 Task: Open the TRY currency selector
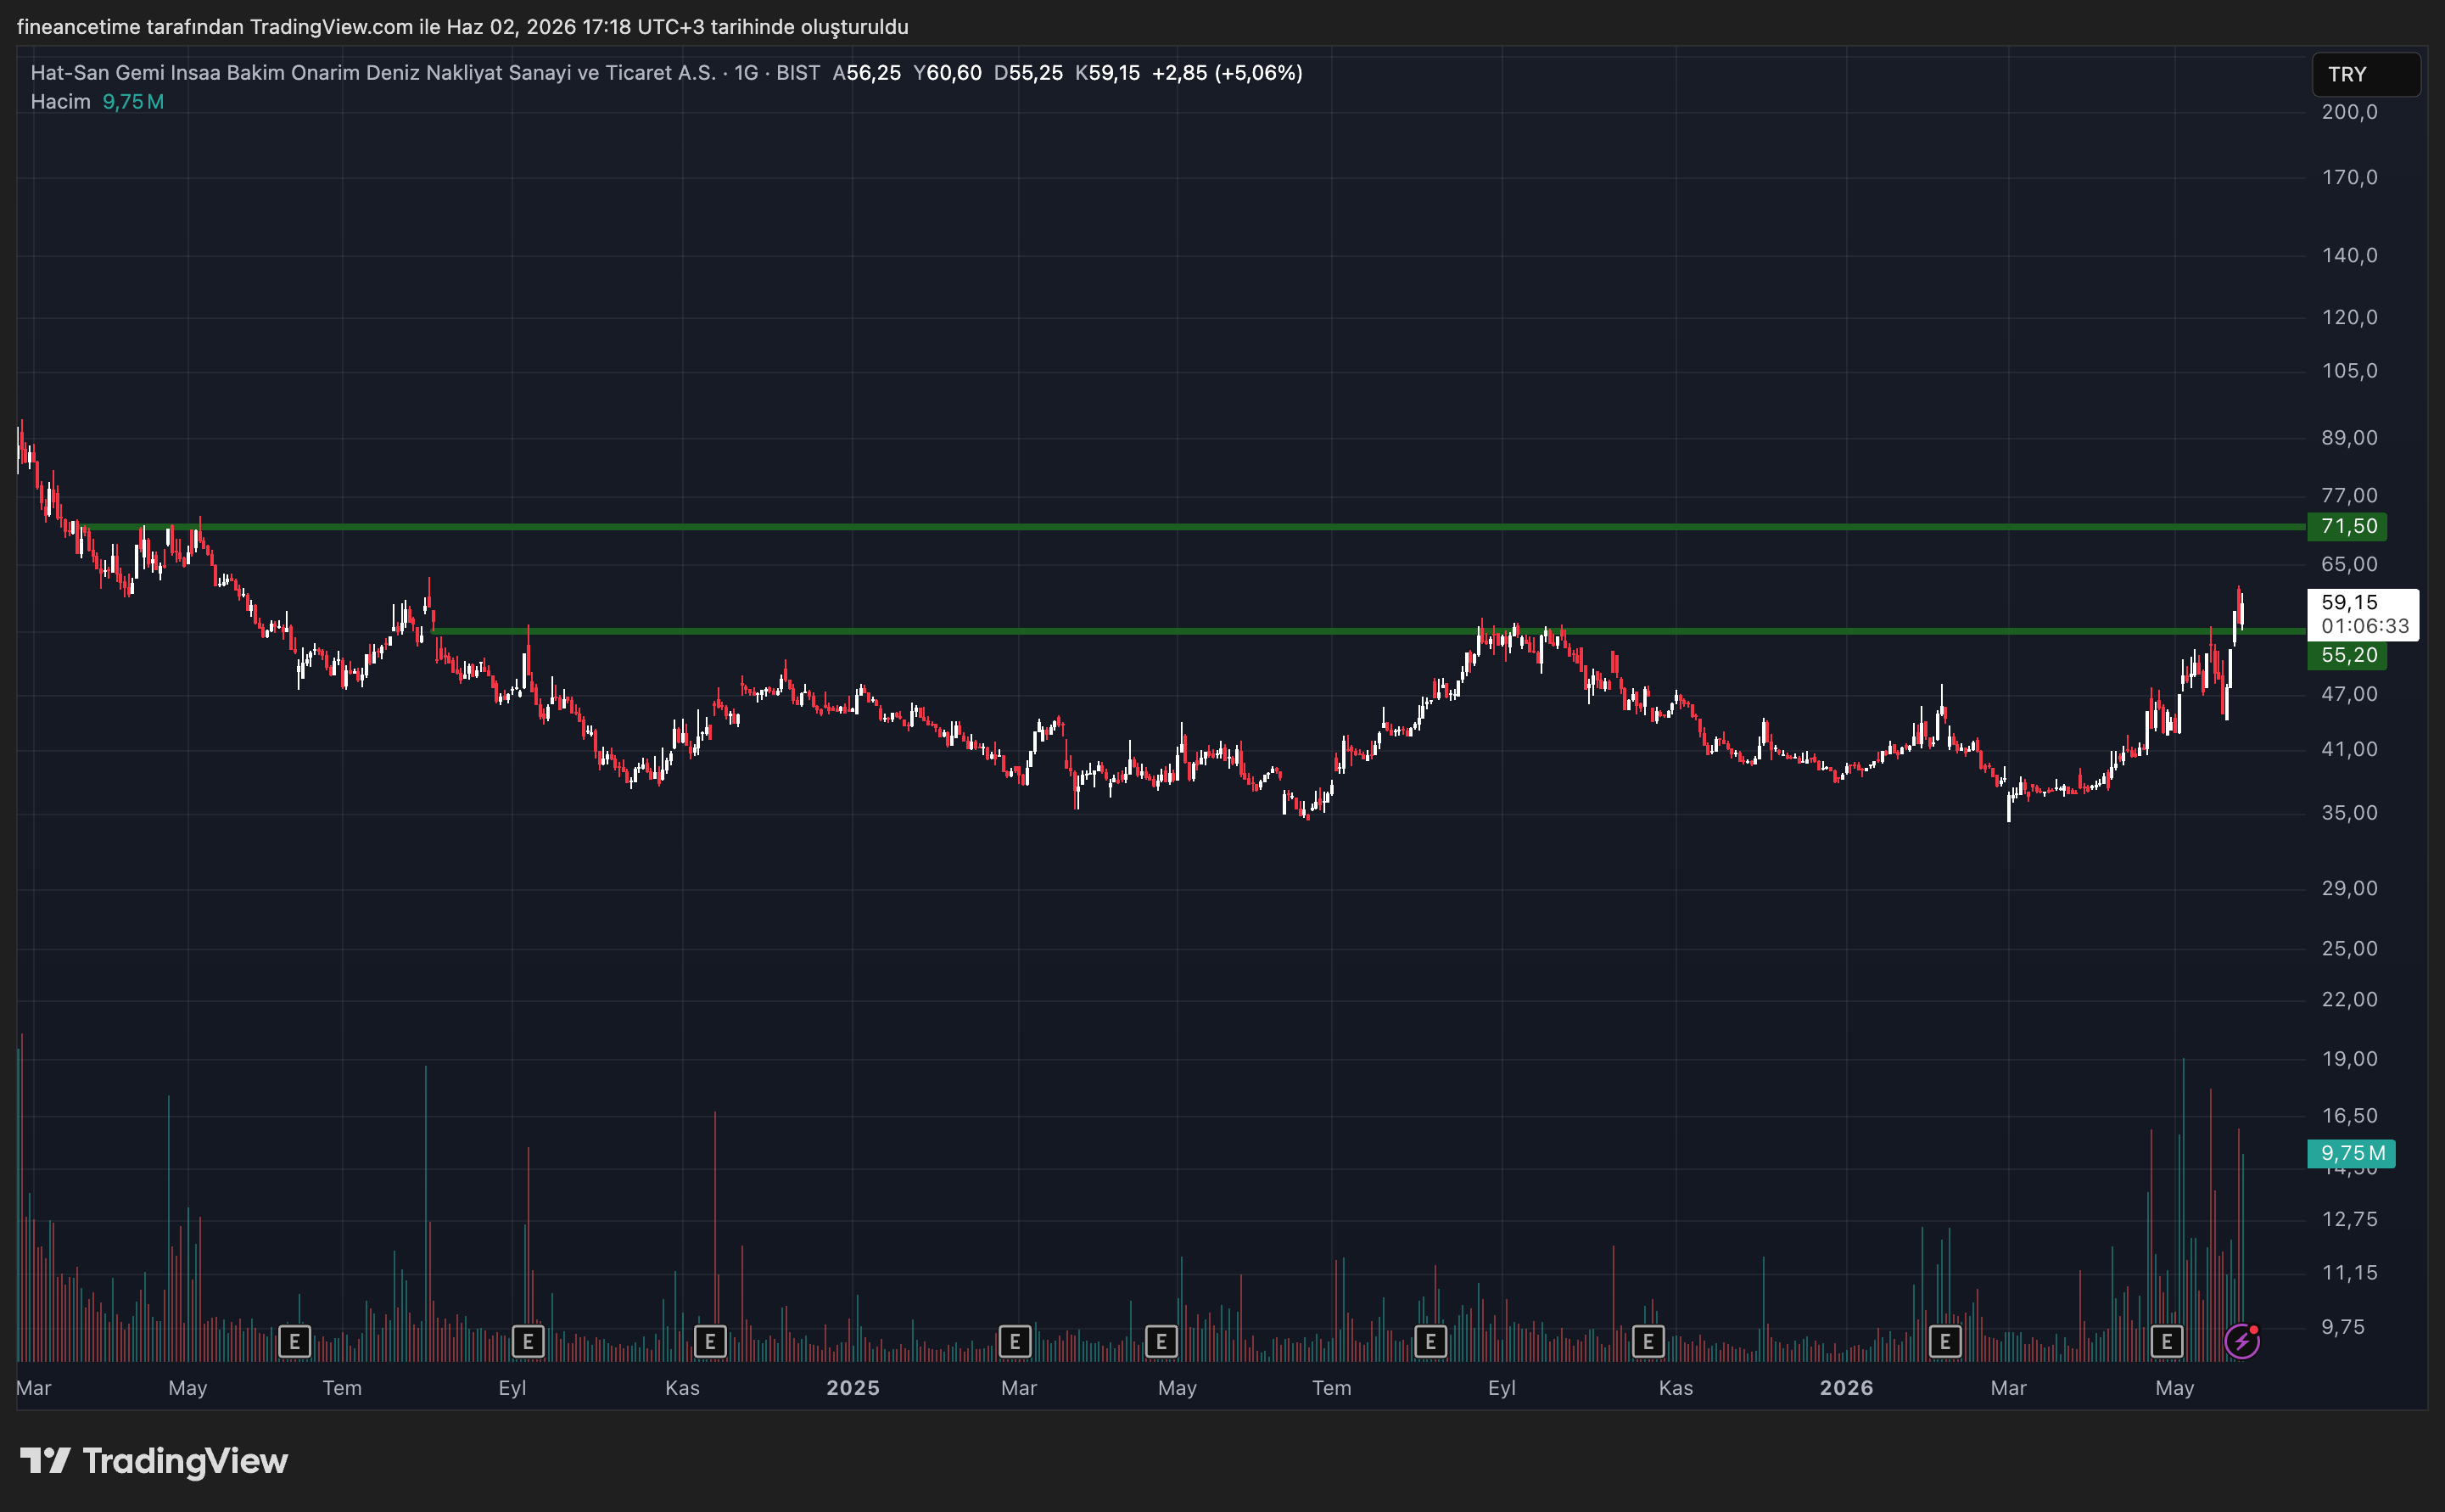(2366, 75)
